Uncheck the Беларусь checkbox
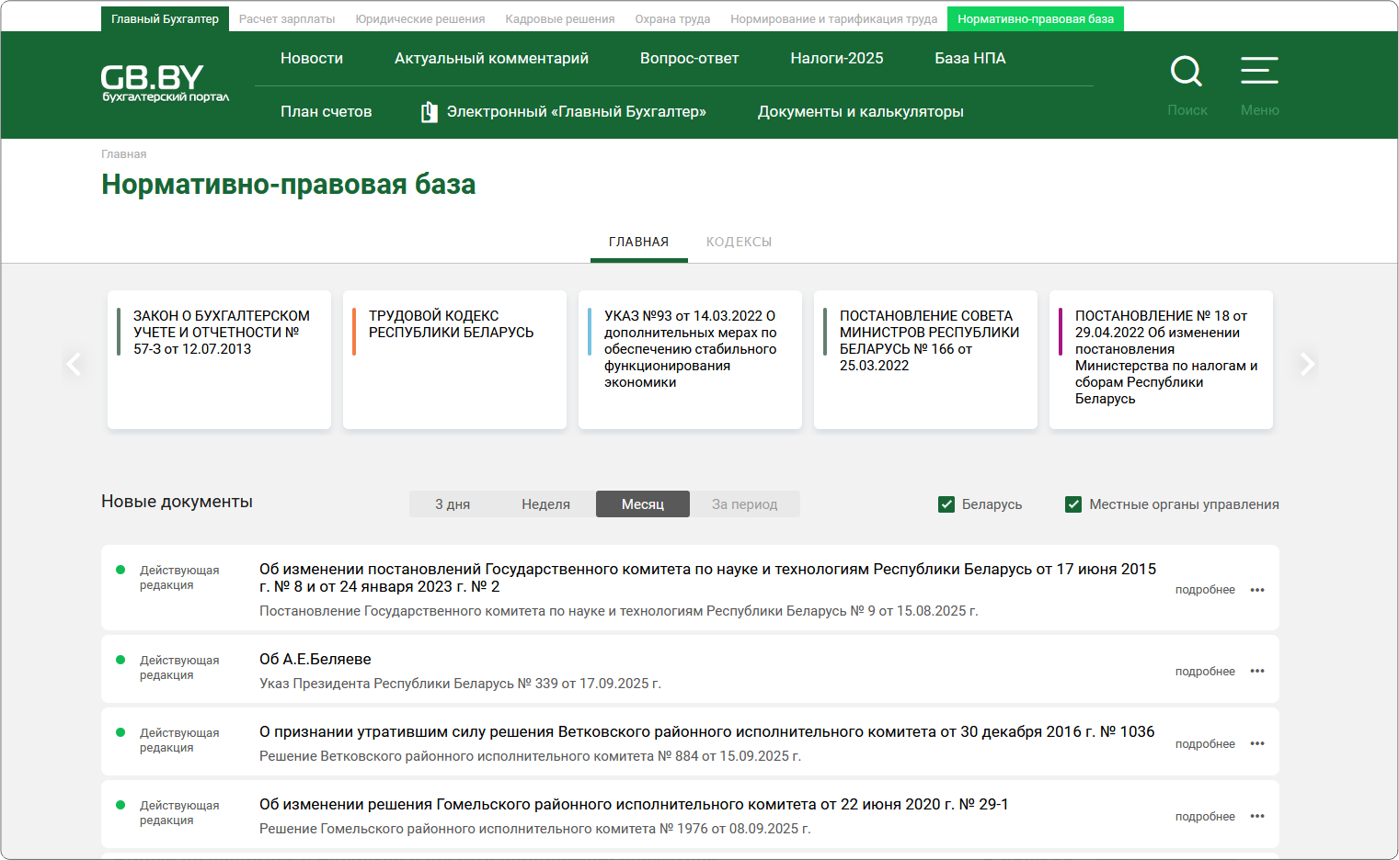1399x860 pixels. [946, 504]
